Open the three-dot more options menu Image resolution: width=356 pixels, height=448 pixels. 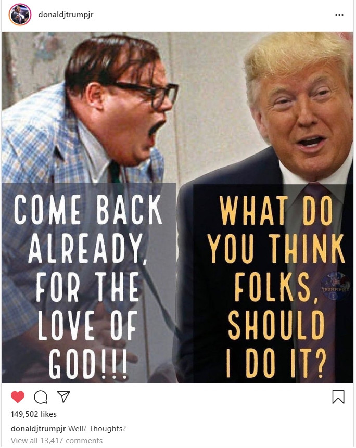[339, 15]
